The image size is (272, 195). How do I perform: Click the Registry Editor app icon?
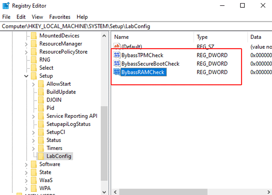point(6,6)
